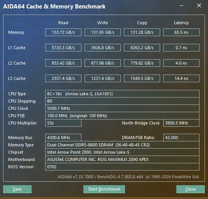The width and height of the screenshot is (208, 199).
Task: Click North Bridge Clock field 3900.5 MHz
Action: point(181,123)
